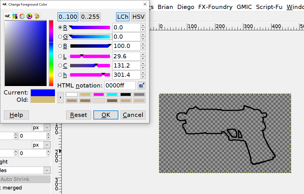Select the L lightness radio button
The height and width of the screenshot is (194, 304).
(x=60, y=56)
